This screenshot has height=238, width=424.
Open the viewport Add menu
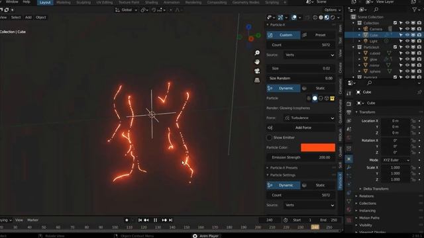tap(28, 17)
